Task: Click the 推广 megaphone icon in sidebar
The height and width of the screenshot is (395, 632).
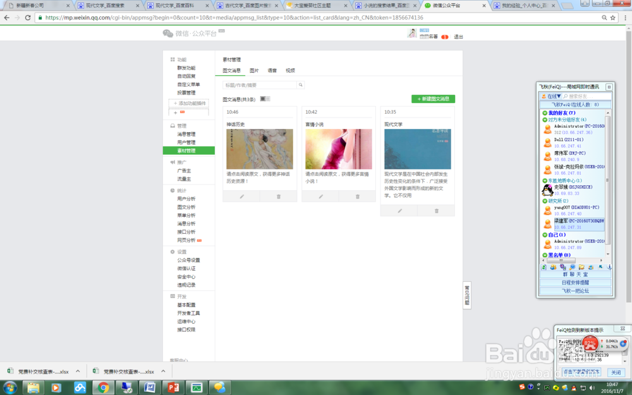Action: pos(172,163)
